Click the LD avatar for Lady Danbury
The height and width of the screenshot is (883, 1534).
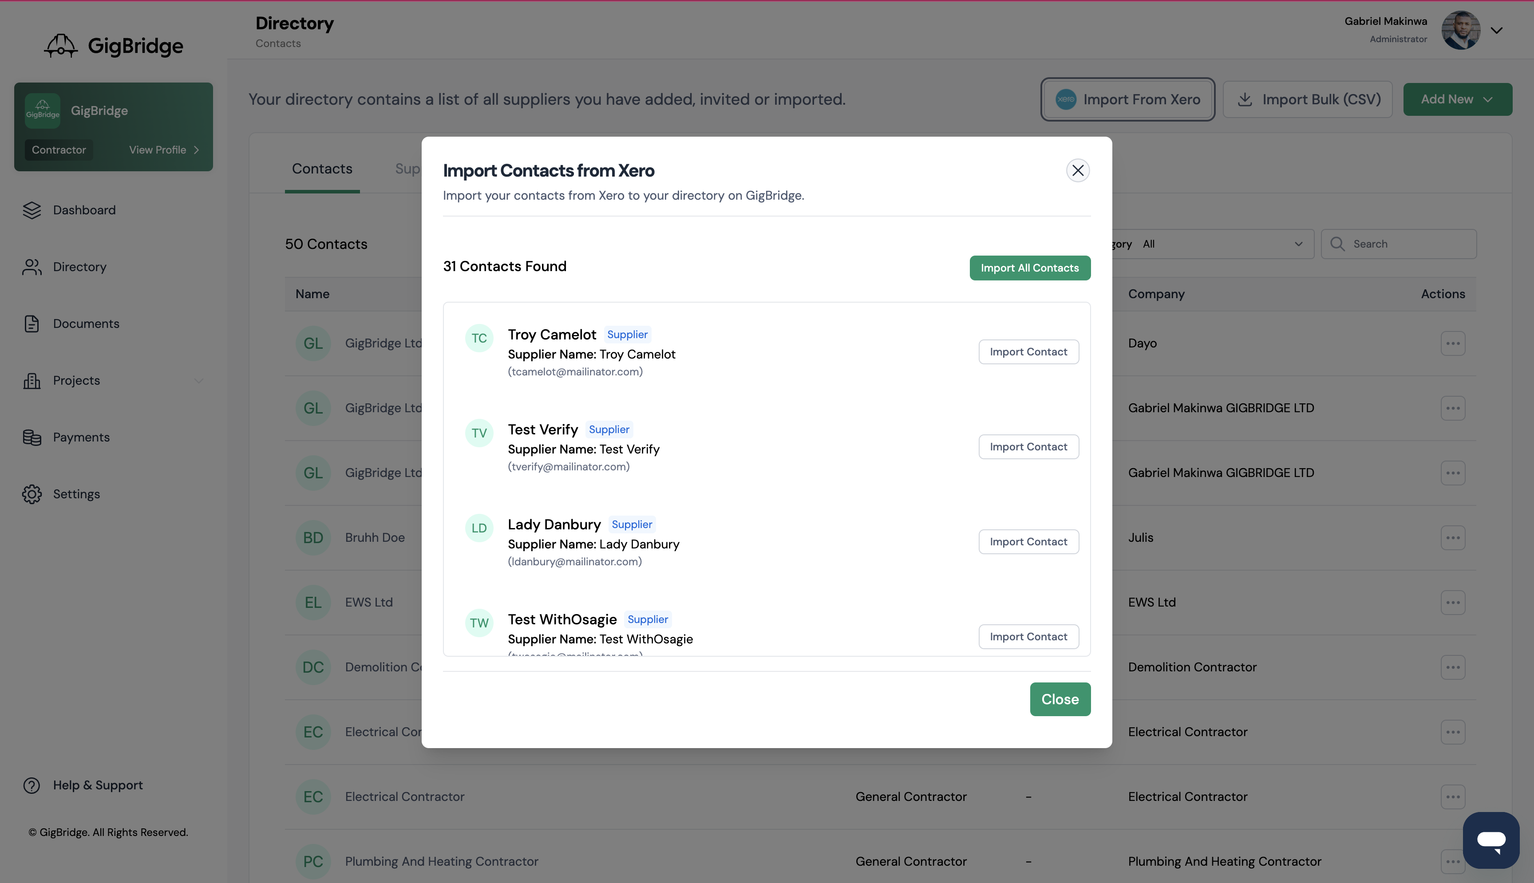(x=479, y=528)
